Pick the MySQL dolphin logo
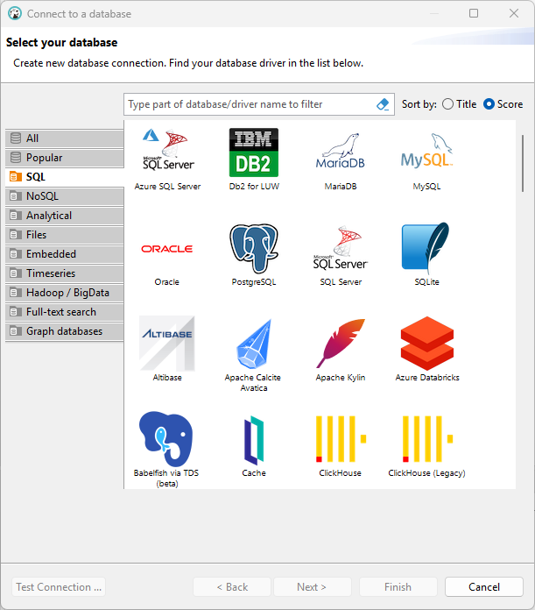The width and height of the screenshot is (535, 610). [x=426, y=151]
